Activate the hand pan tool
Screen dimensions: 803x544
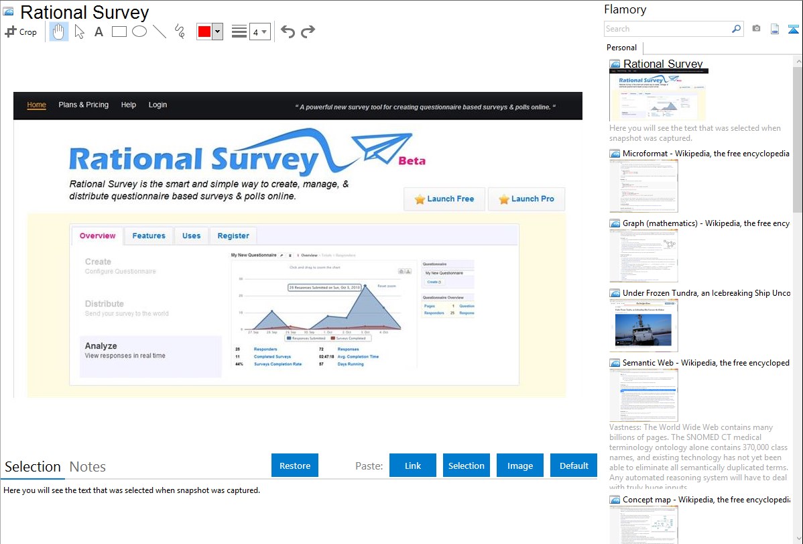tap(58, 32)
